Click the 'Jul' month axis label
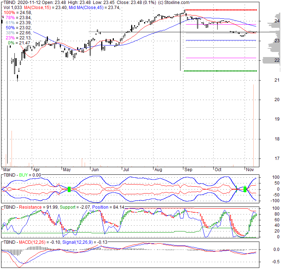This screenshot has width=281, height=269. [x=126, y=170]
